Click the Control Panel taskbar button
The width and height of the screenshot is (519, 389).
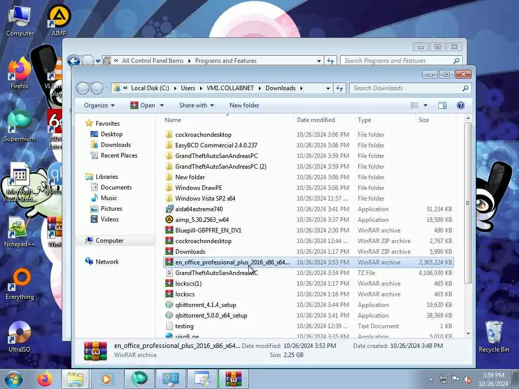point(170,379)
